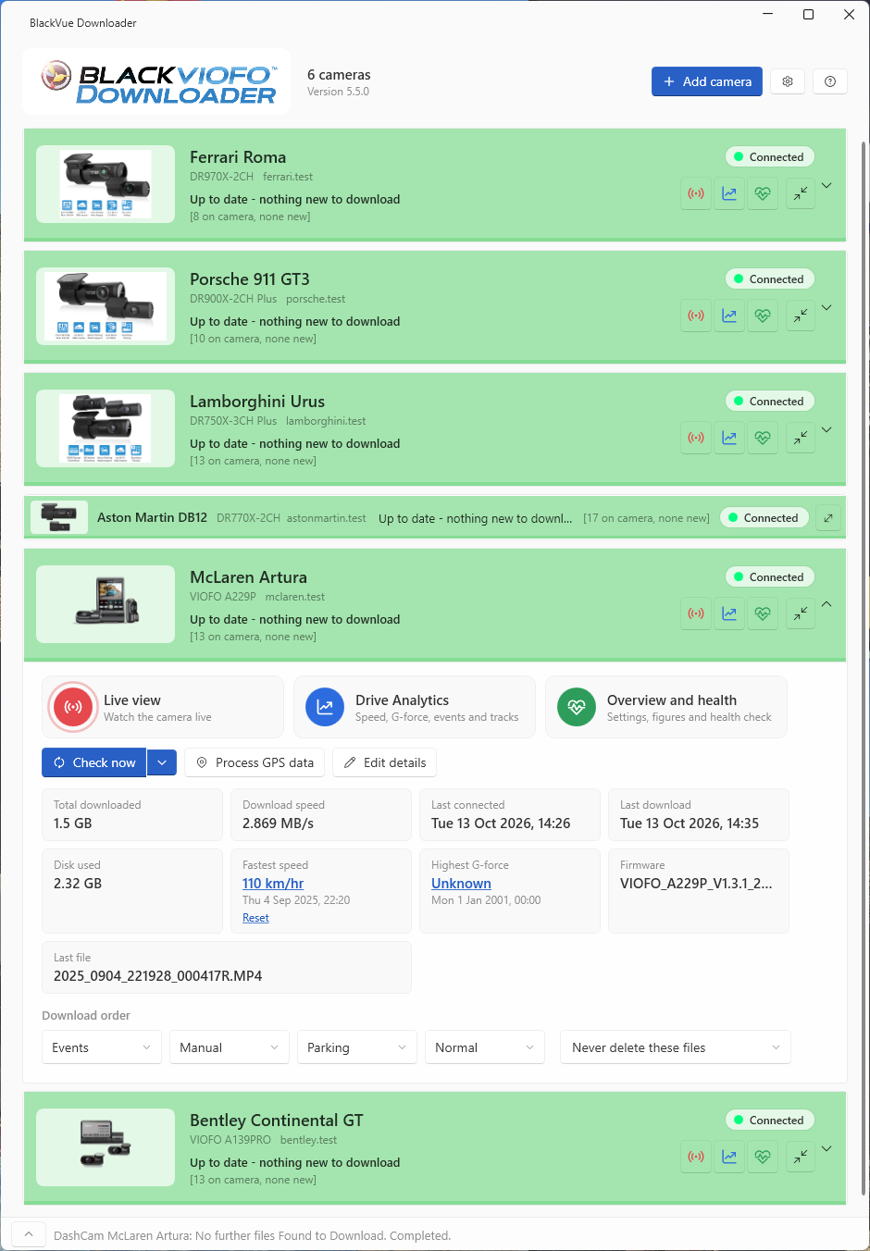This screenshot has width=870, height=1251.
Task: Open Check now split dropdown arrow
Action: [162, 762]
